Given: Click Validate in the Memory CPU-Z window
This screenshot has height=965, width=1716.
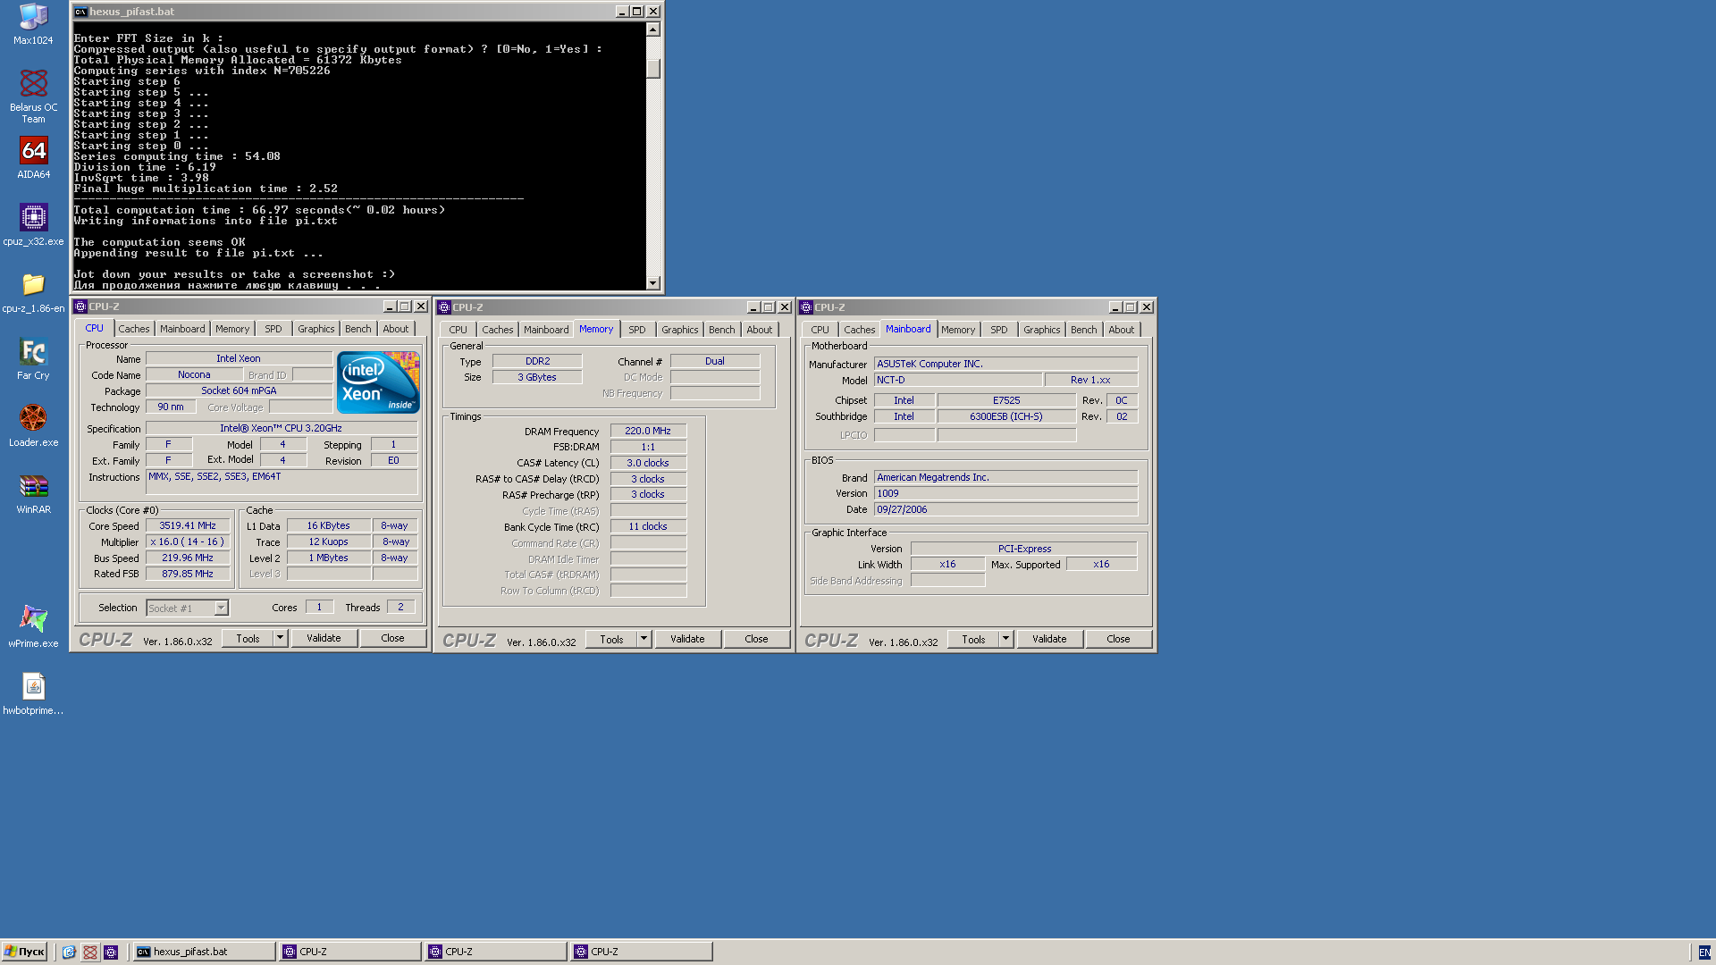Looking at the screenshot, I should click(687, 639).
